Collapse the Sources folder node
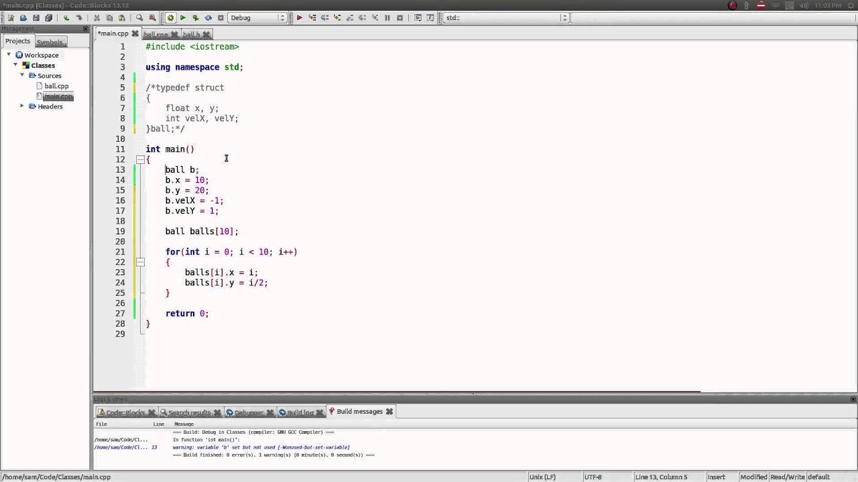This screenshot has width=858, height=482. (22, 75)
